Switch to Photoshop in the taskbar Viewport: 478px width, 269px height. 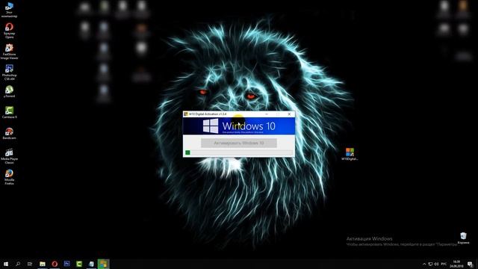click(66, 264)
